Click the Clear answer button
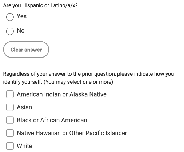 tap(26, 50)
